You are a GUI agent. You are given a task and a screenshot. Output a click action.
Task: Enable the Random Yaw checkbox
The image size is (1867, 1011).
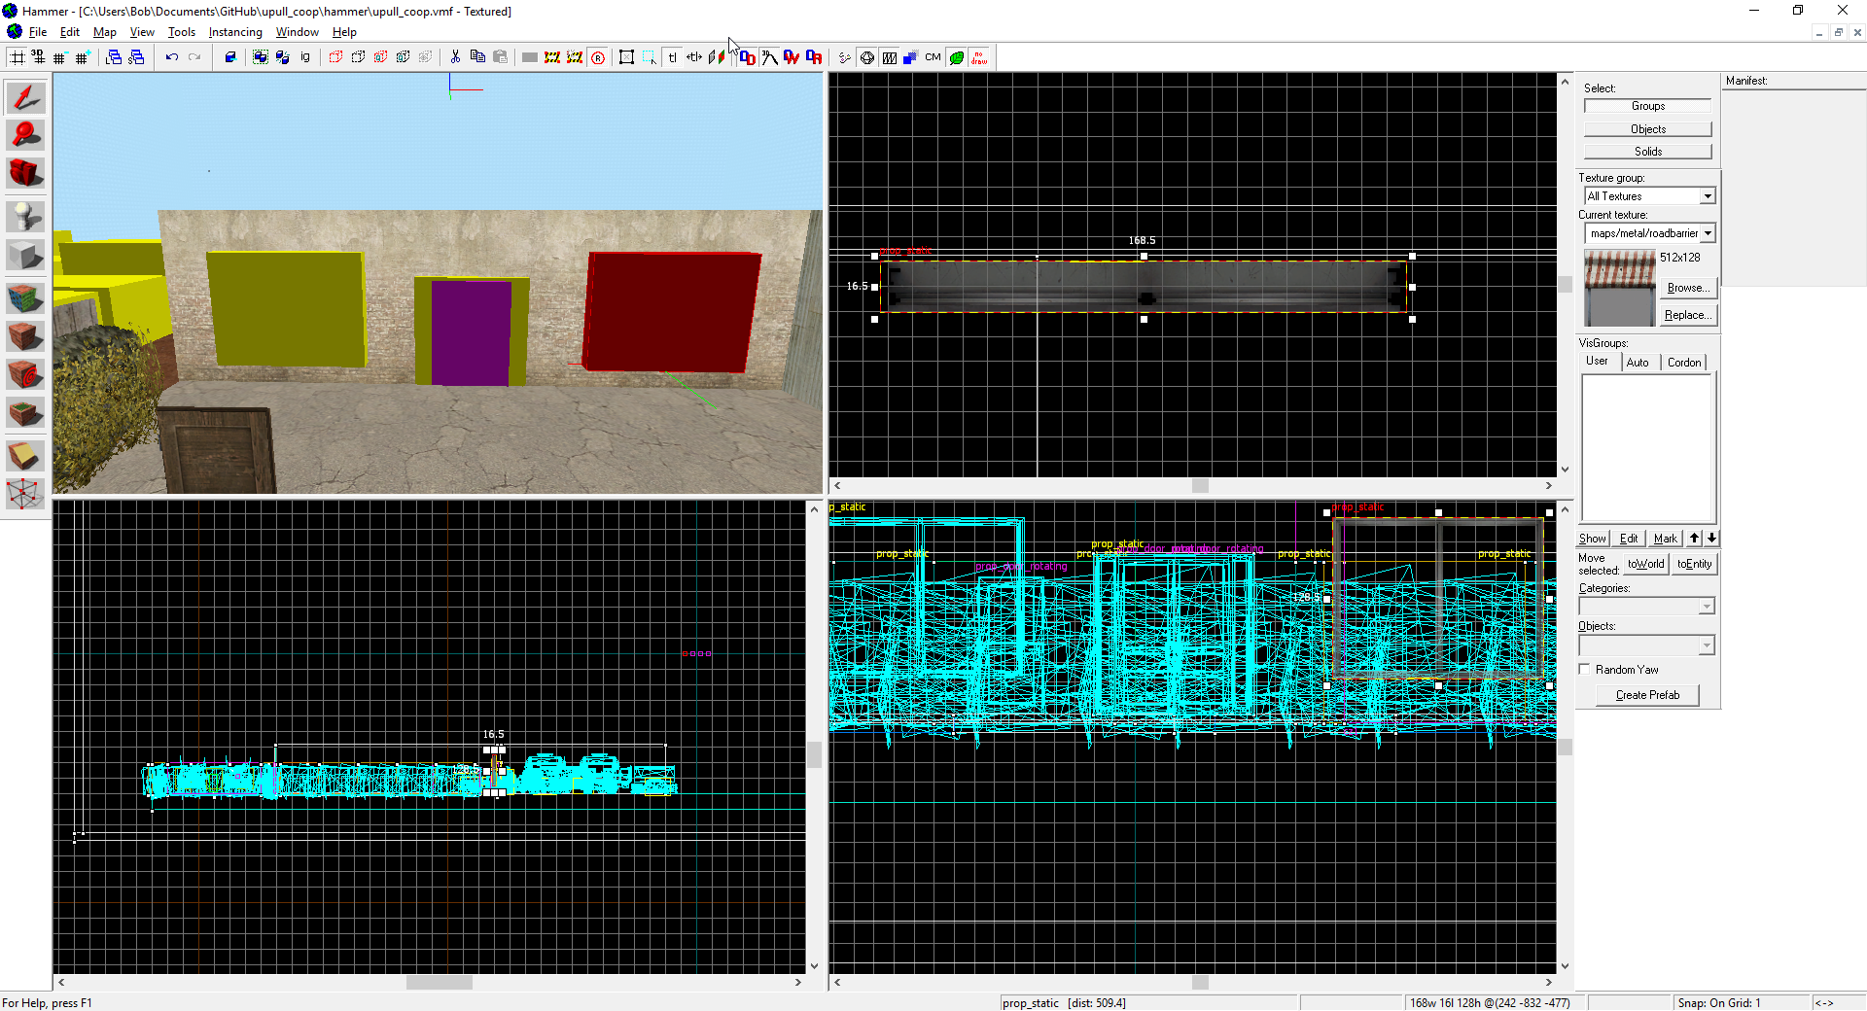[x=1585, y=670]
